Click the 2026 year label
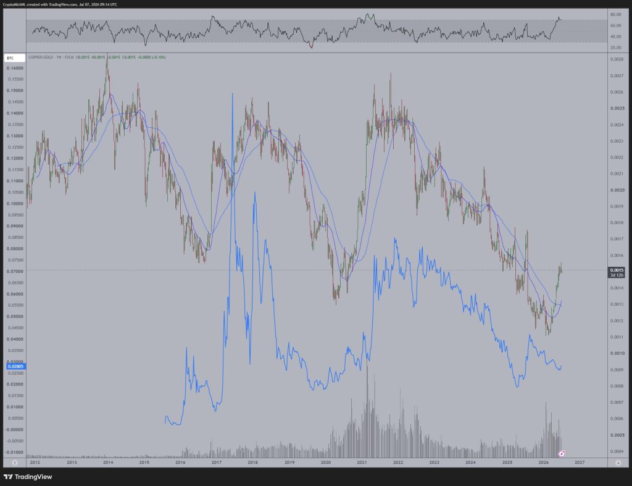 (543, 463)
